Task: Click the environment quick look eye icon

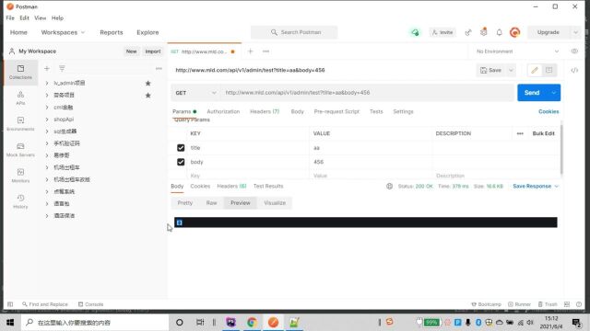Action: [574, 51]
